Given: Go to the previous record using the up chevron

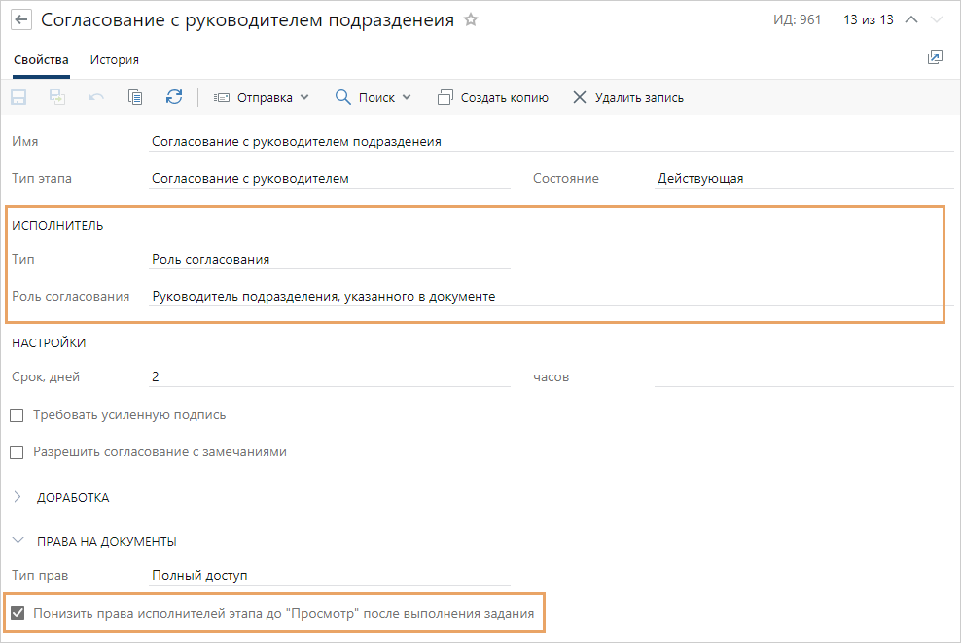Looking at the screenshot, I should (x=911, y=19).
